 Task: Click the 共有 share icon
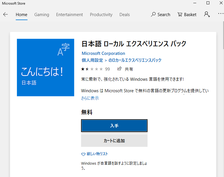(x=119, y=69)
